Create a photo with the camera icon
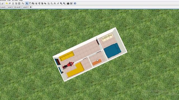 pyautogui.click(x=68, y=3)
